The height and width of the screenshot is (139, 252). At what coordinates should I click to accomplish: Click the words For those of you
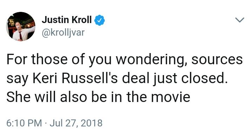[x=59, y=60]
